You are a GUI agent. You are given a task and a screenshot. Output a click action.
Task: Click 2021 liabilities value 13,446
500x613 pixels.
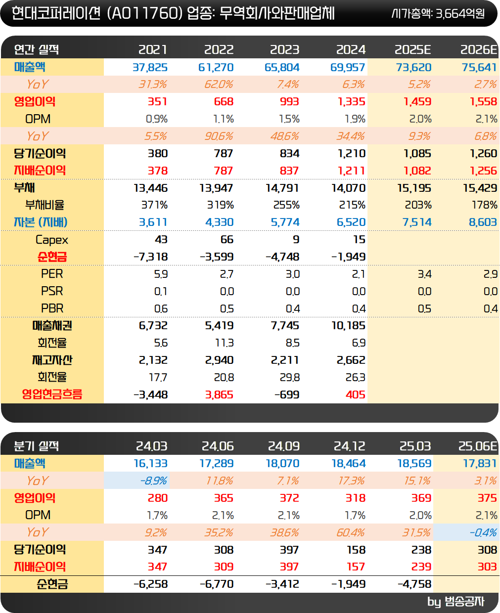[x=151, y=188]
